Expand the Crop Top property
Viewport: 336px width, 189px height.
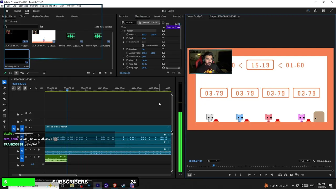point(124,64)
